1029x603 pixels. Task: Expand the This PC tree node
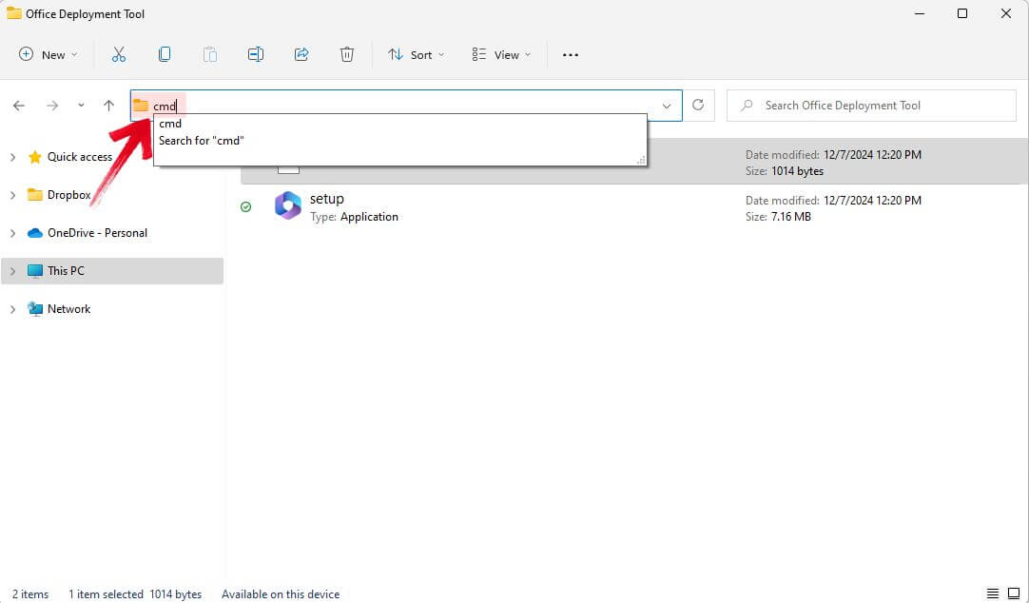pos(12,271)
